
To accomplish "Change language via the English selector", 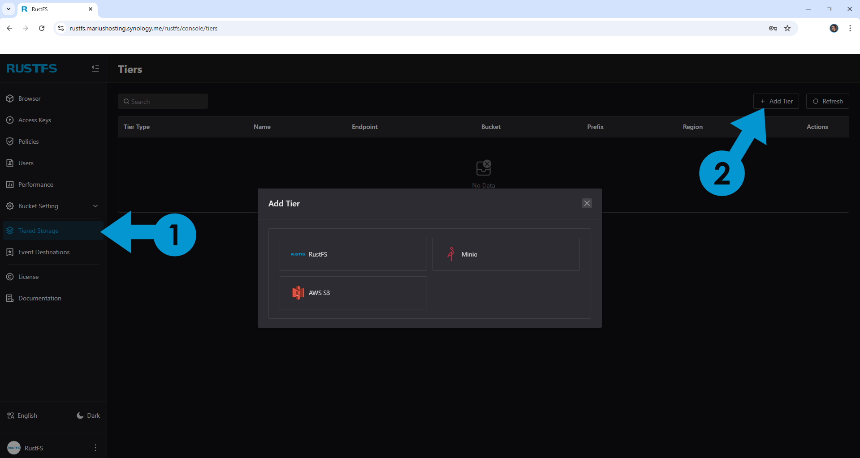I will pos(22,415).
